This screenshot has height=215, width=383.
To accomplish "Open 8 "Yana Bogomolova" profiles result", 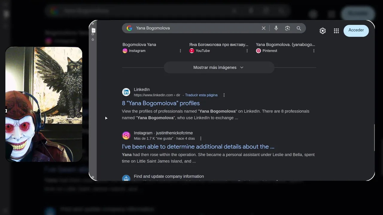I will tap(161, 103).
